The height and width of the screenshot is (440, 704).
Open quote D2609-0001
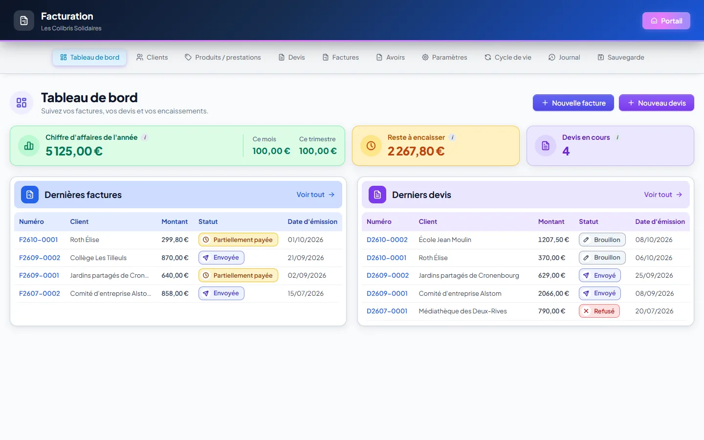tap(387, 293)
